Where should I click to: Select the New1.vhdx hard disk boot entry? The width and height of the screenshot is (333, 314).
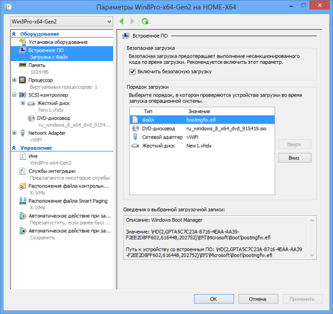[202, 146]
